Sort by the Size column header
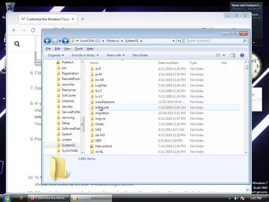The width and height of the screenshot is (269, 202). [230, 63]
